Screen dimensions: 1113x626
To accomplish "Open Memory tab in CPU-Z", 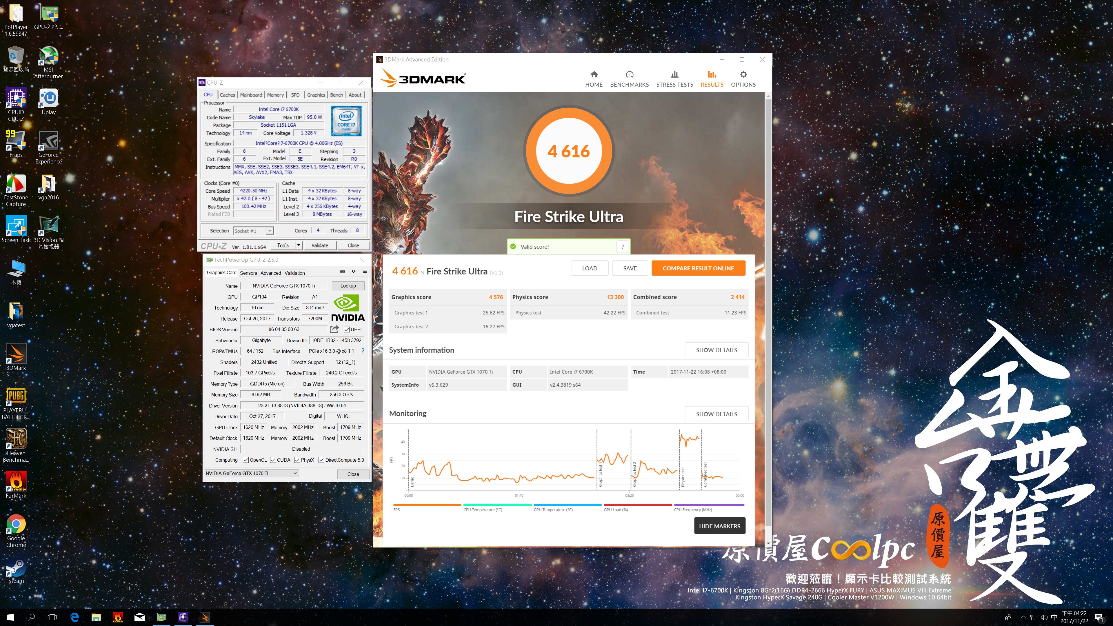I will click(x=275, y=95).
